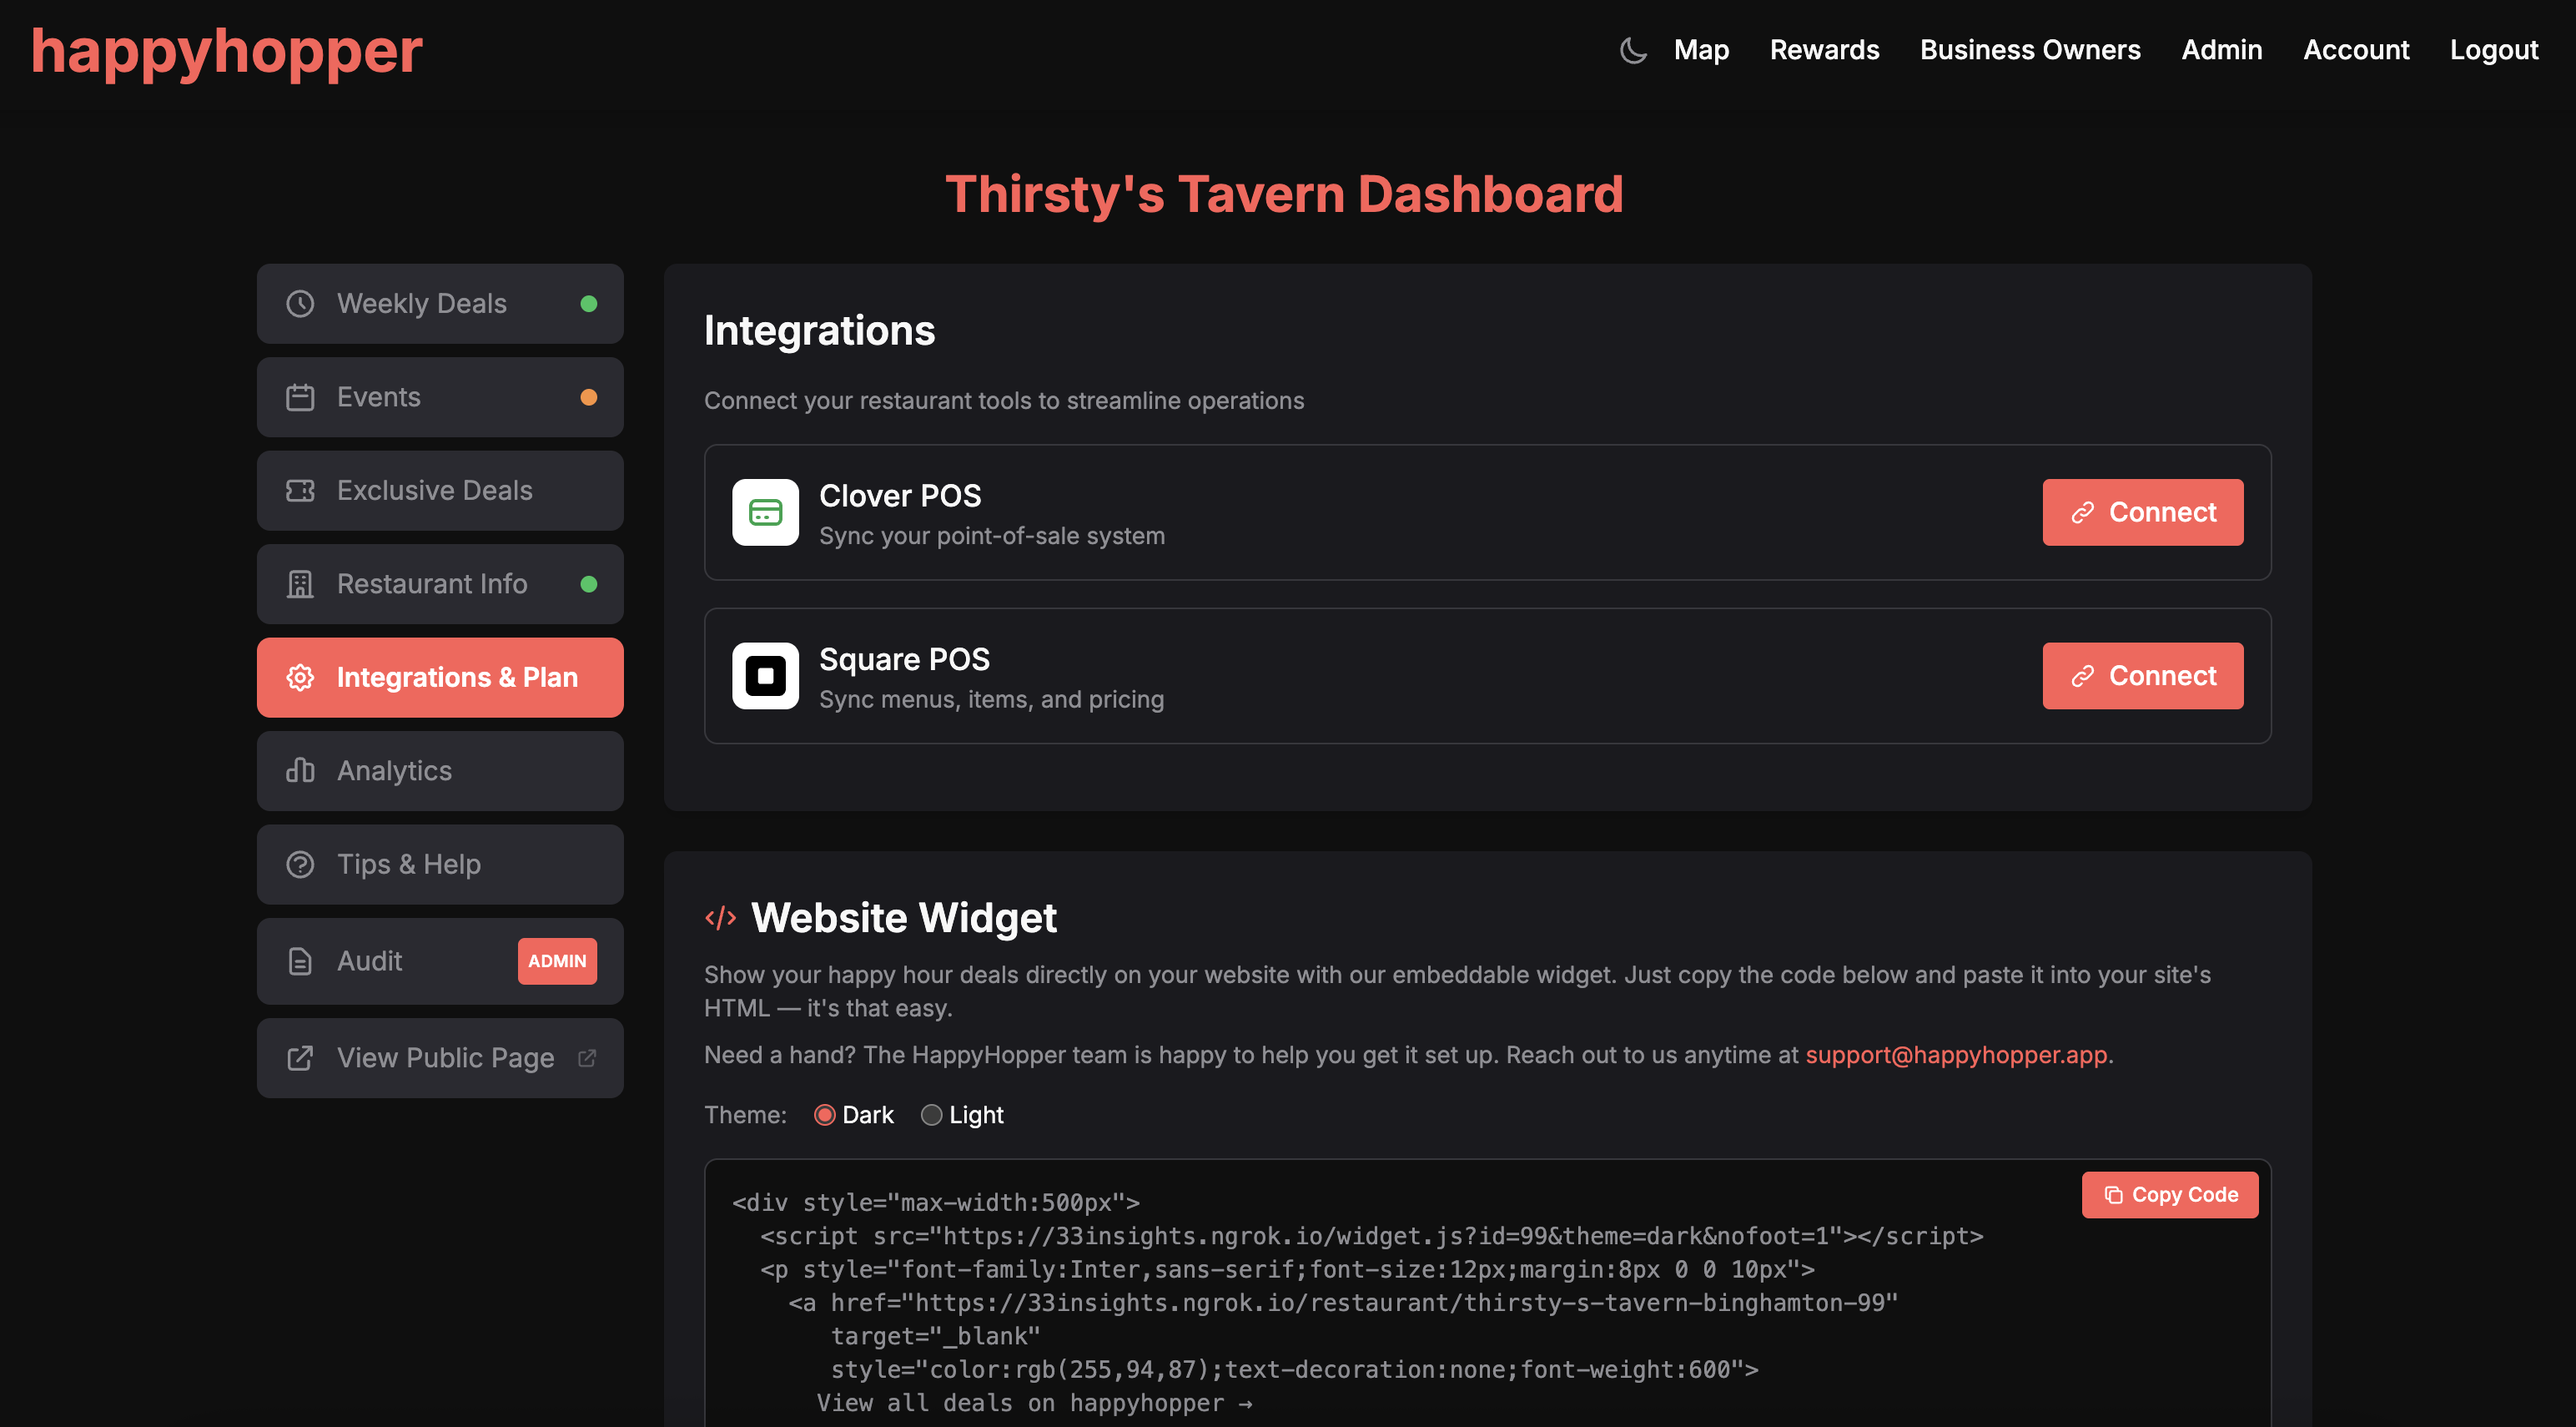
Task: Email support@happyhopper.app link
Action: [x=1956, y=1055]
